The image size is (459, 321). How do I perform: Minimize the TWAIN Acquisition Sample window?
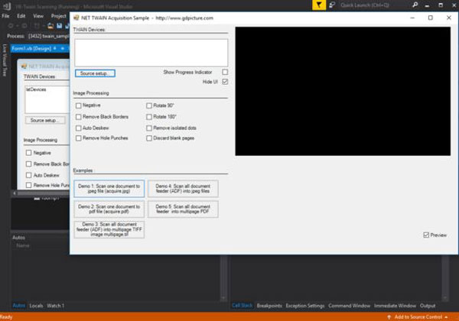(410, 16)
